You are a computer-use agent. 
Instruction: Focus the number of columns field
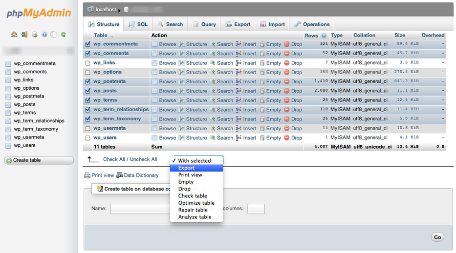(x=256, y=209)
